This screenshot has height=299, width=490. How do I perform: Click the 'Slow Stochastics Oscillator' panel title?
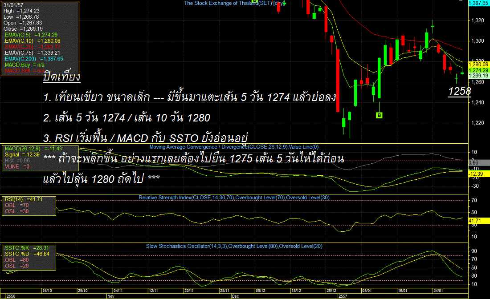tap(177, 246)
